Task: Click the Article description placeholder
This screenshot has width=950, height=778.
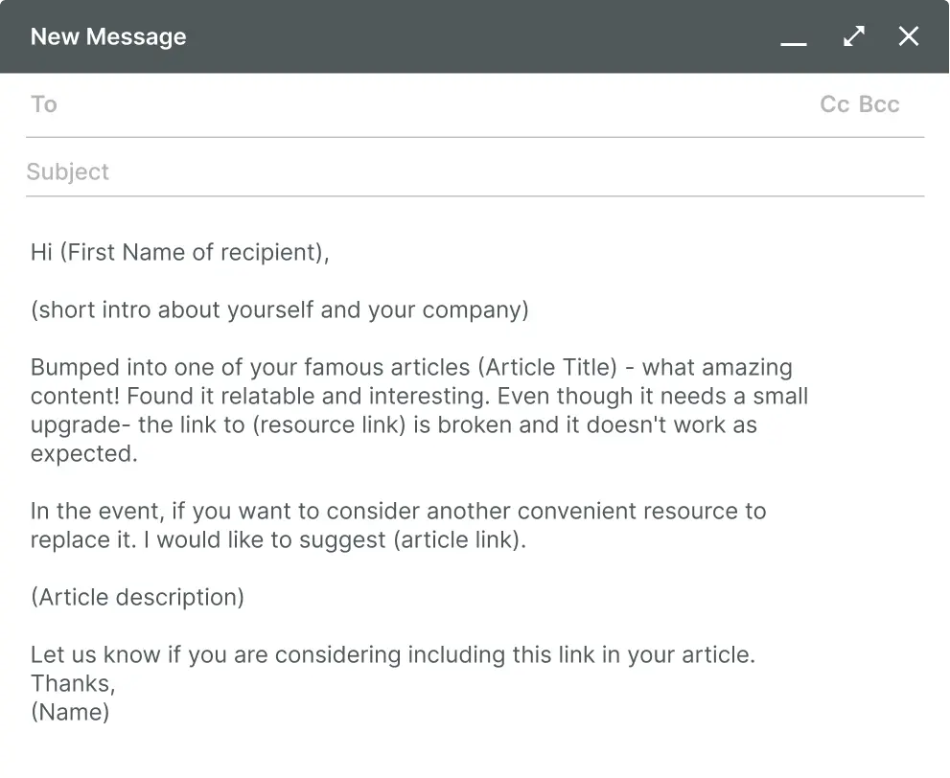Action: pyautogui.click(x=137, y=597)
